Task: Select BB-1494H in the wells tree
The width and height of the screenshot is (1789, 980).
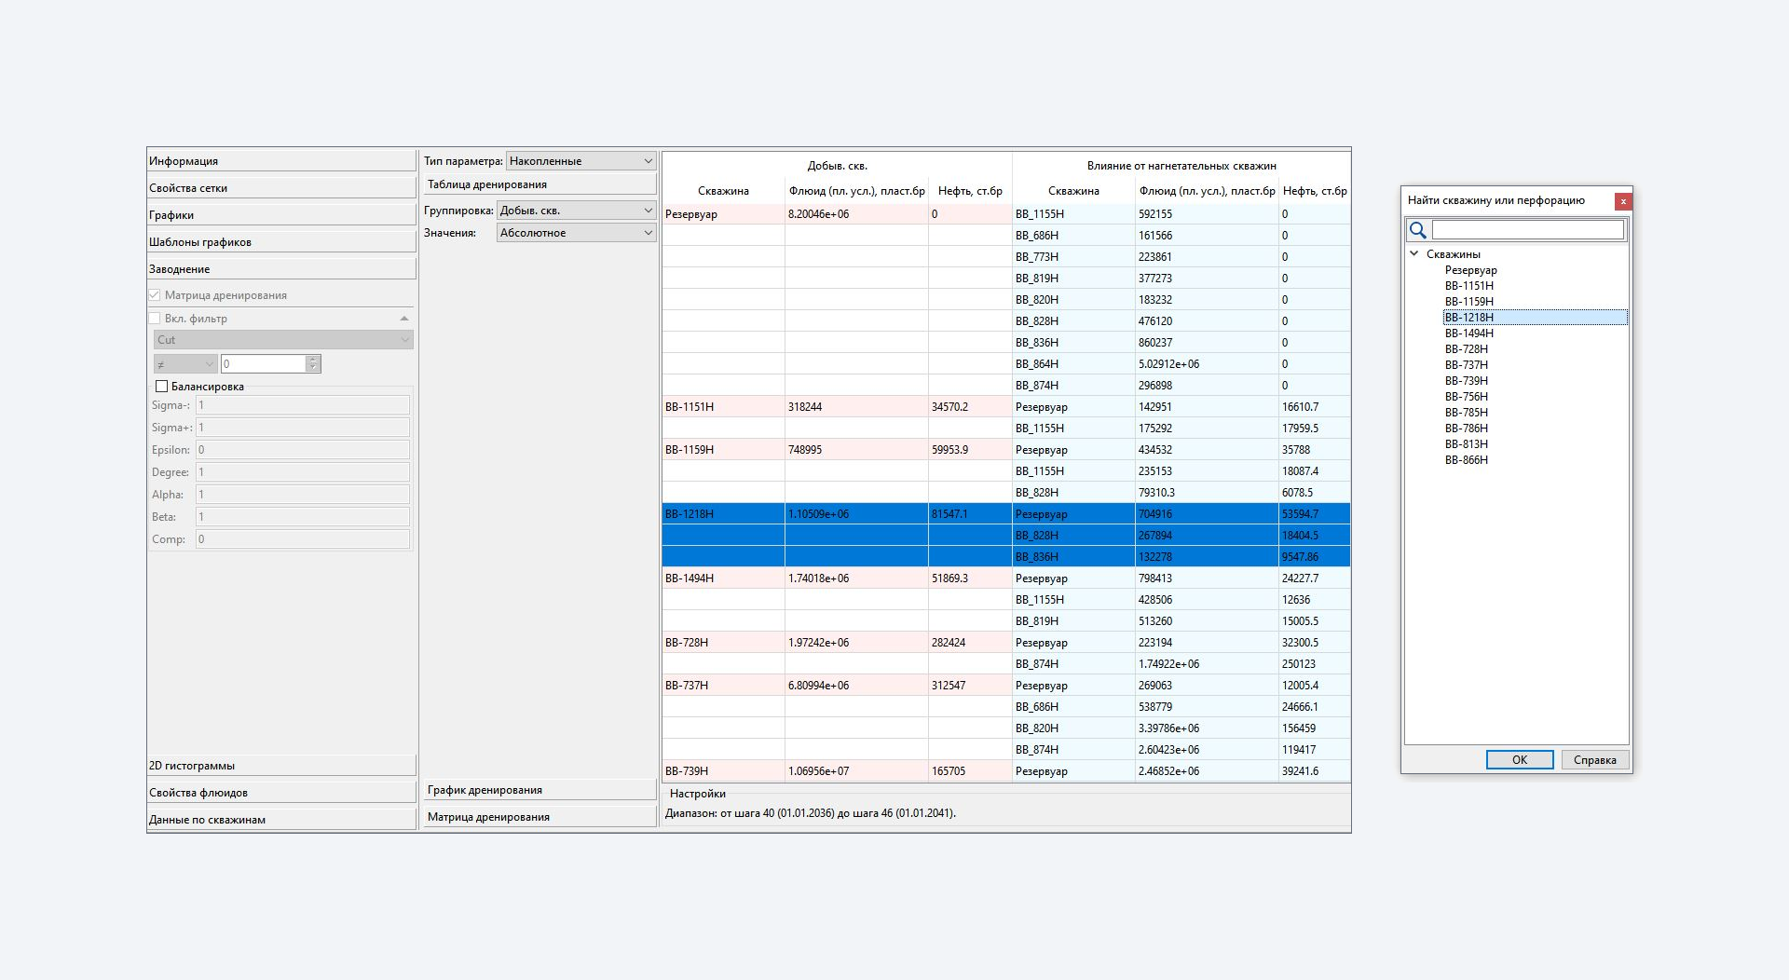Action: (1469, 333)
